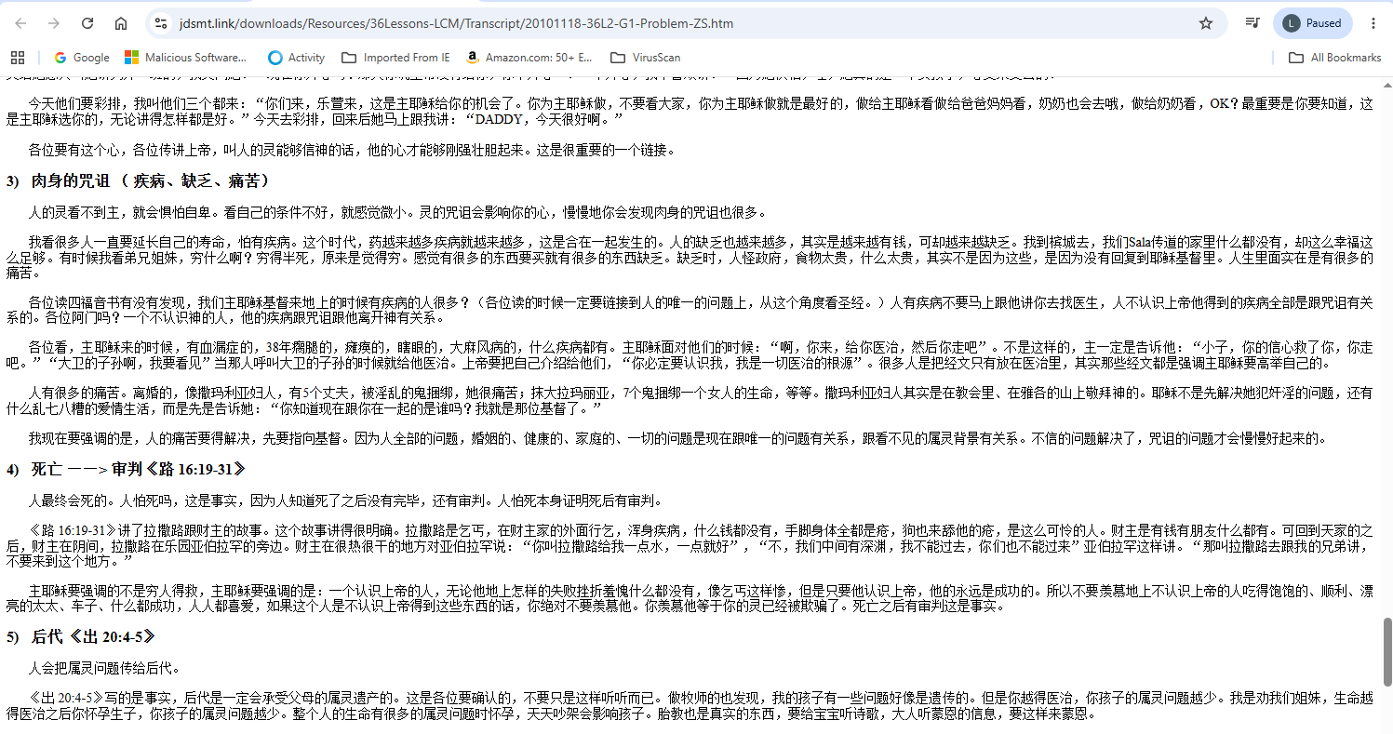Viewport: 1393px width, 734px height.
Task: Open Malicious Software bookmark
Action: (186, 58)
